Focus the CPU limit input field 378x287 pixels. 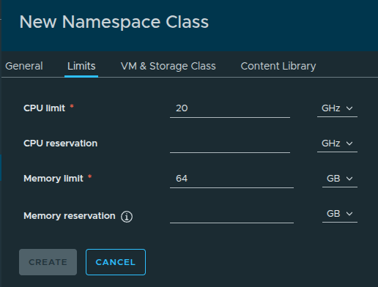(230, 108)
